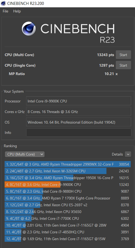Screen dimensions: 135x248
Task: Open the CPU (Multi Core) ranking dropdown
Action: [x=25, y=154]
